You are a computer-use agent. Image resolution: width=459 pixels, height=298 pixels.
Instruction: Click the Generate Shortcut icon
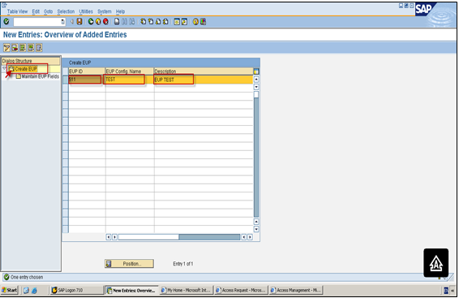click(184, 21)
